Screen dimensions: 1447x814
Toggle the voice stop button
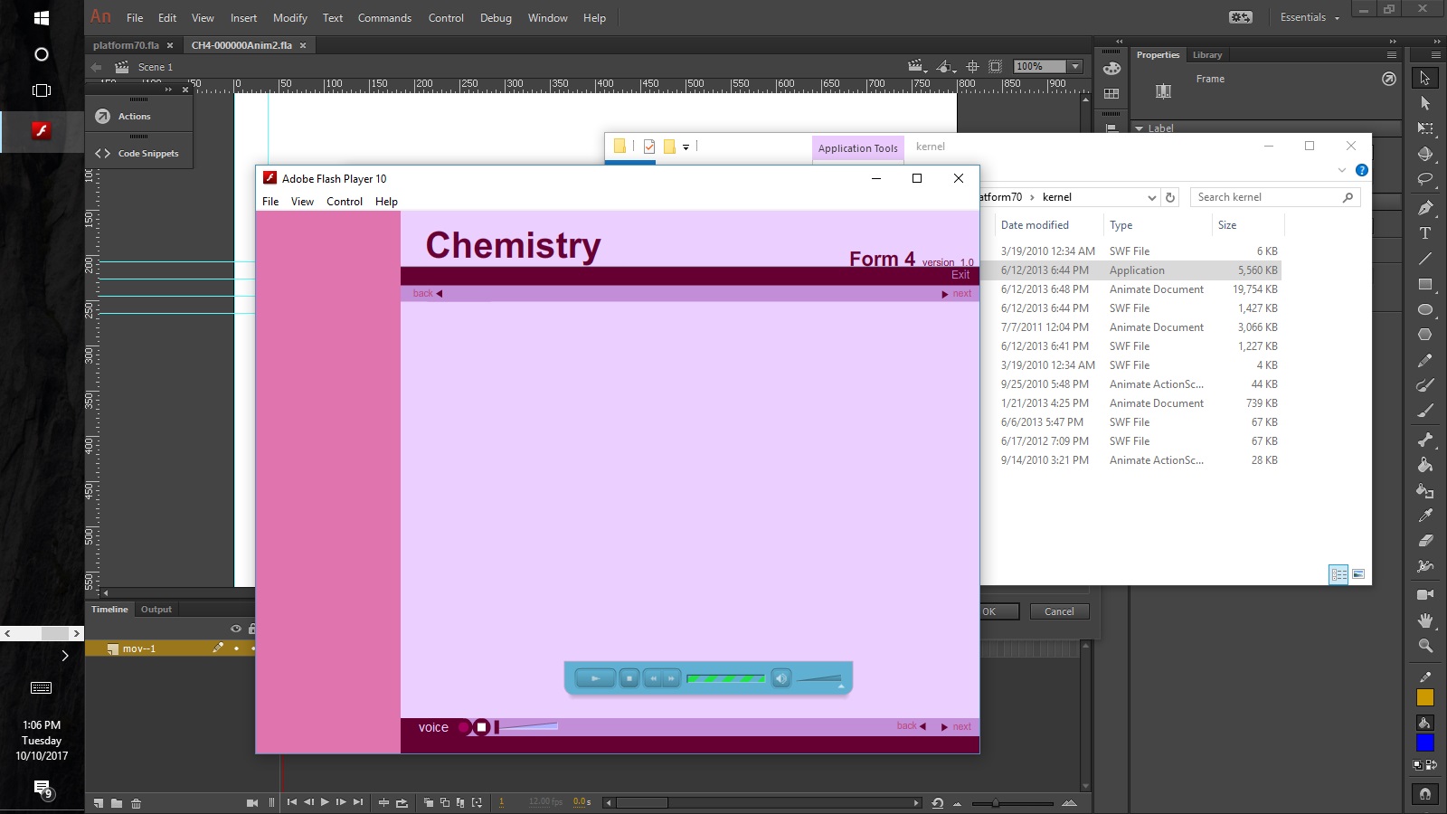click(x=482, y=727)
